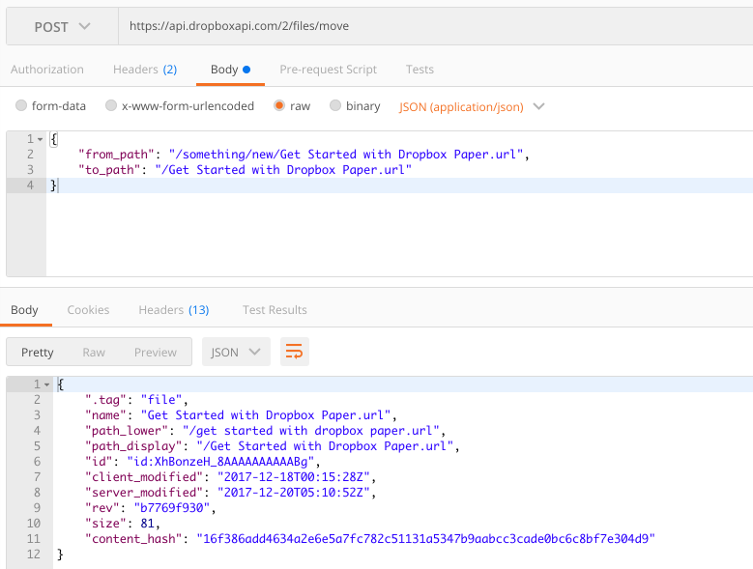
Task: Switch response view to Preview
Action: pos(156,353)
